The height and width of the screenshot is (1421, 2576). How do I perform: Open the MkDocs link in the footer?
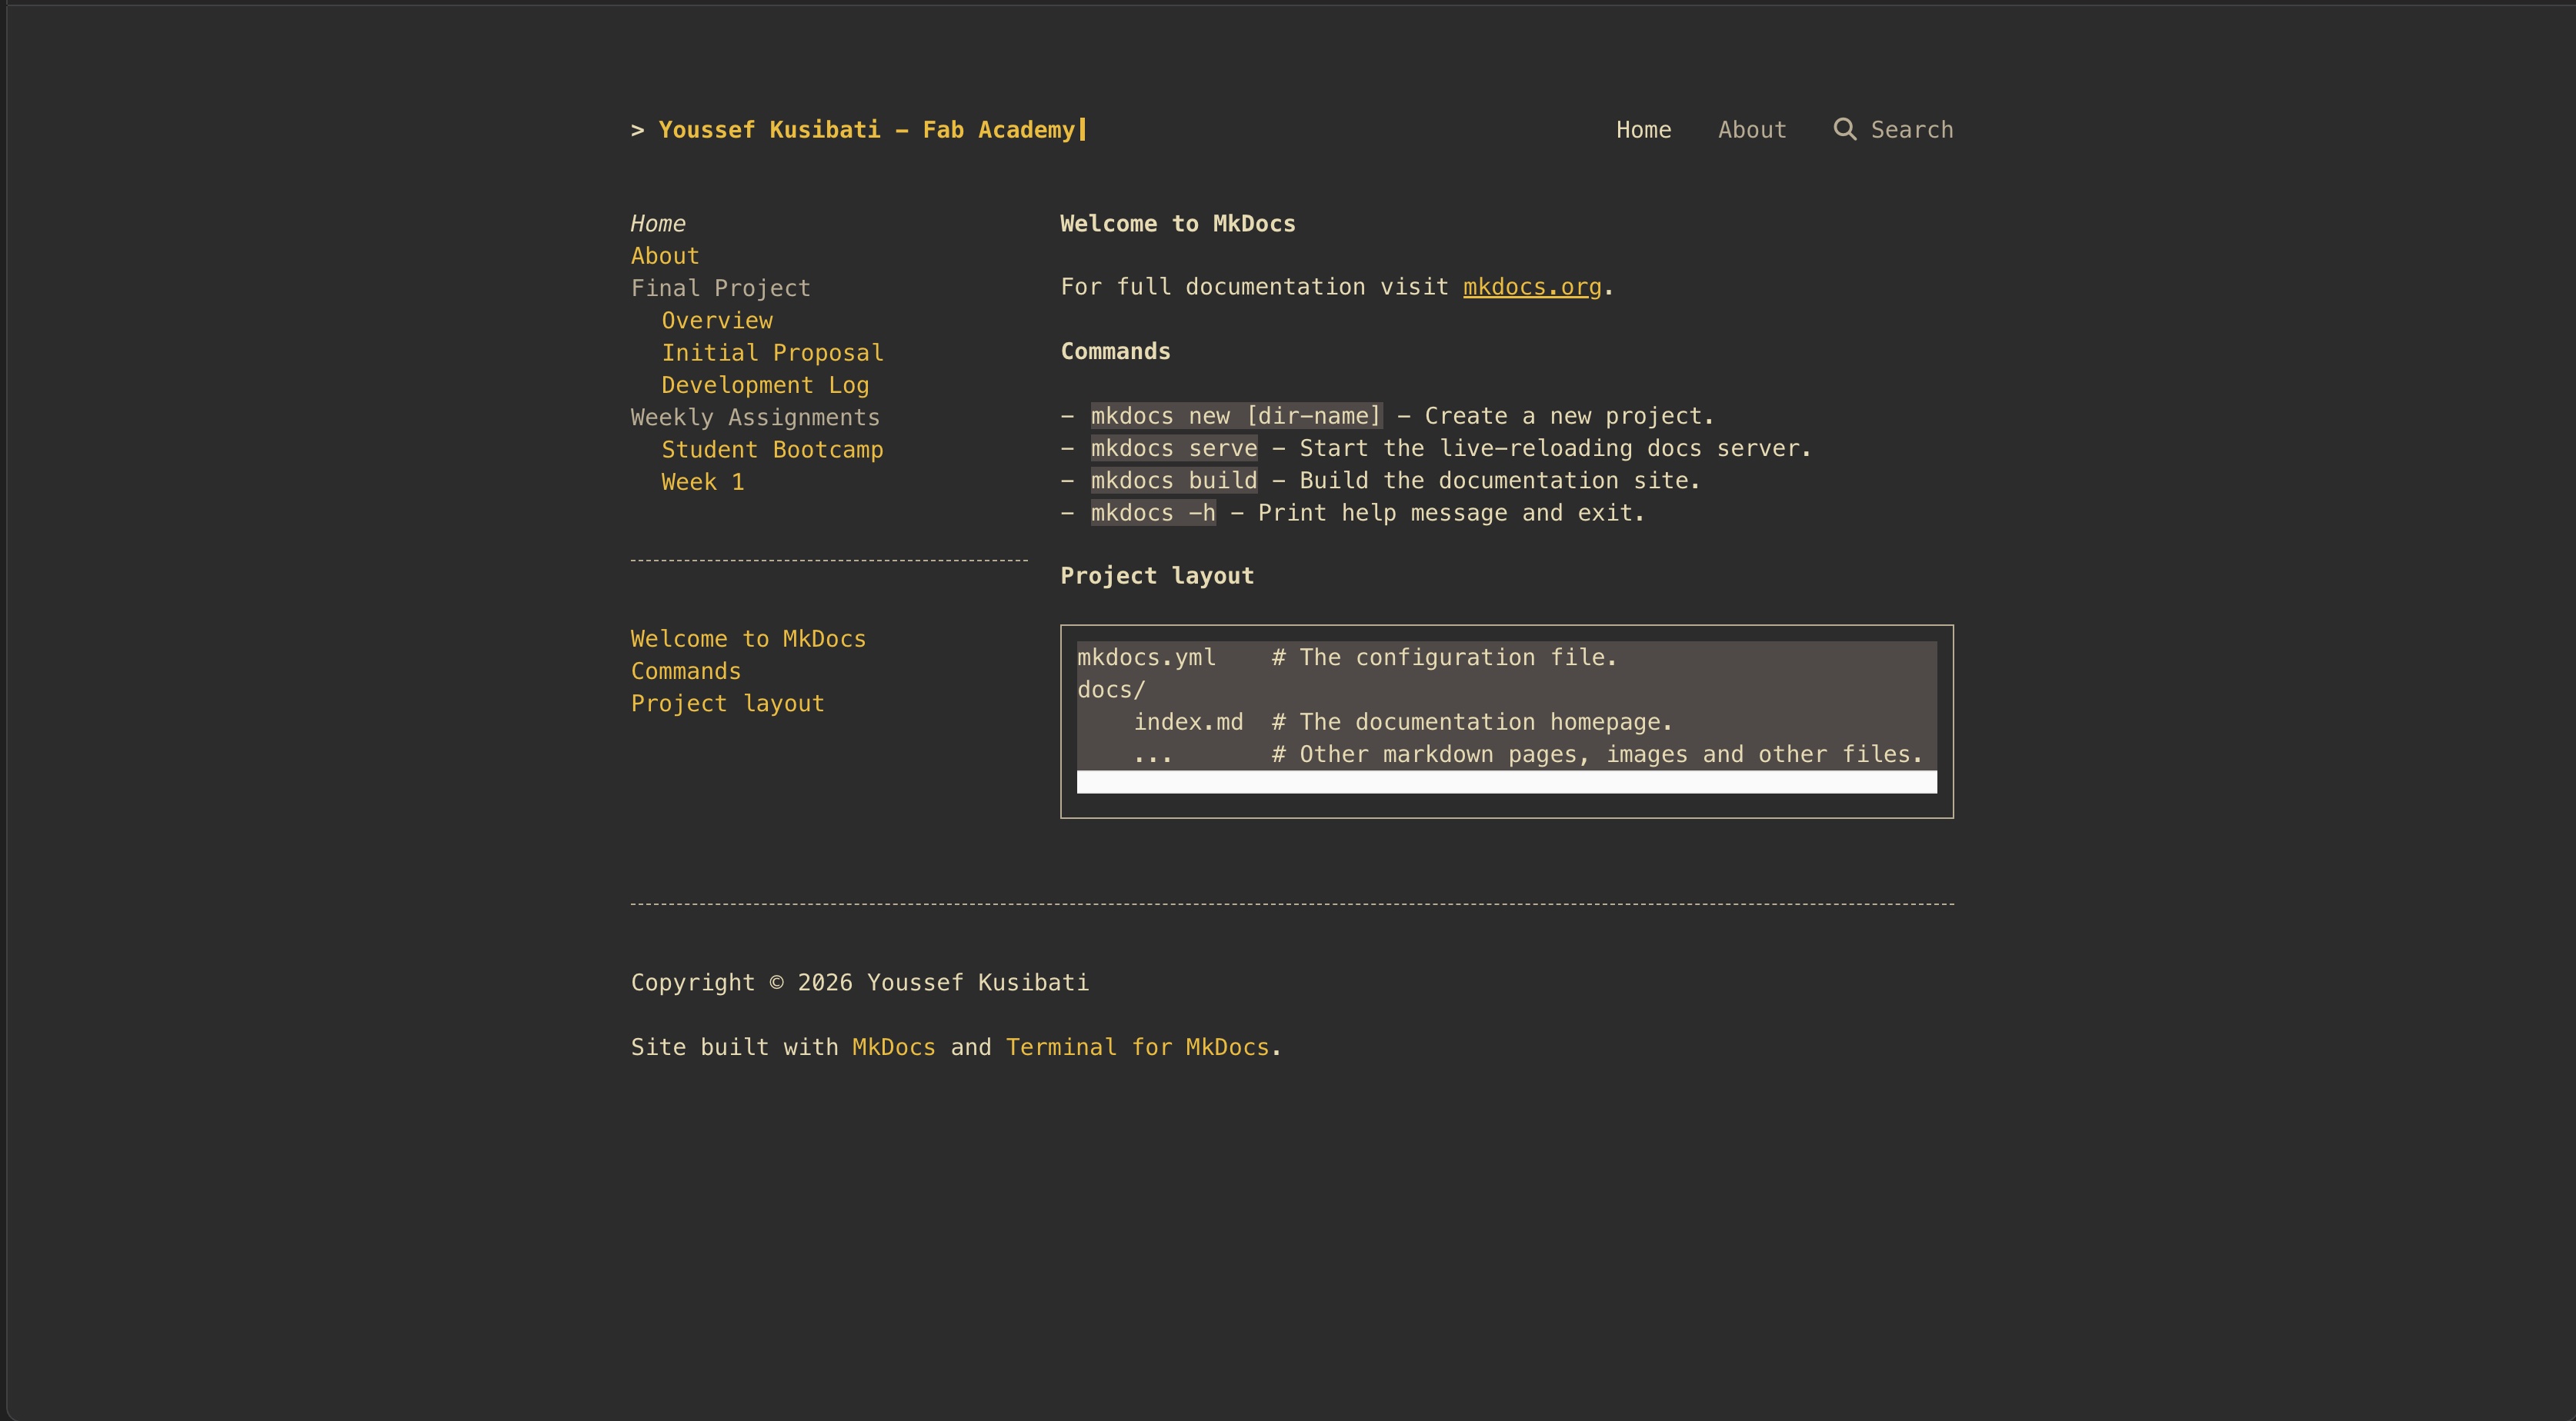[x=892, y=1047]
